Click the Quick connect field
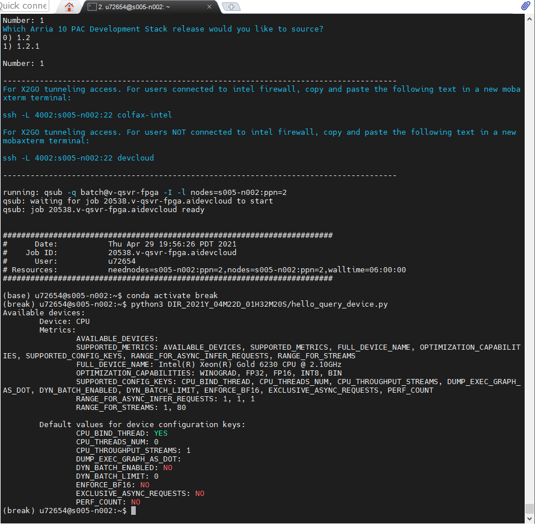Viewport: 535px width, 524px height. tap(24, 6)
